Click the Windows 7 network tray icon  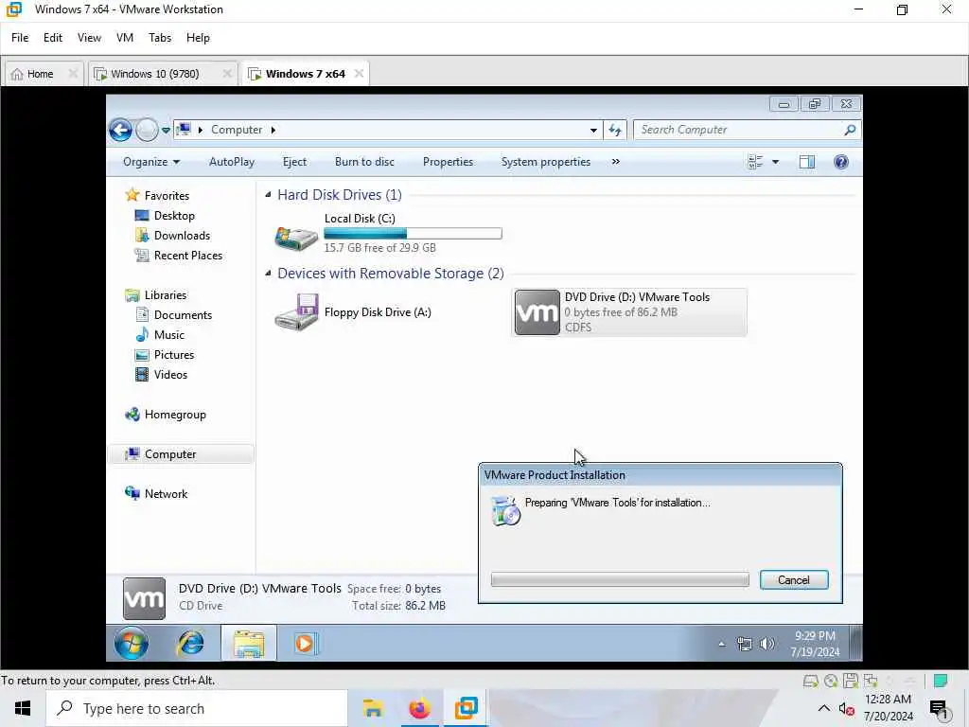(745, 644)
